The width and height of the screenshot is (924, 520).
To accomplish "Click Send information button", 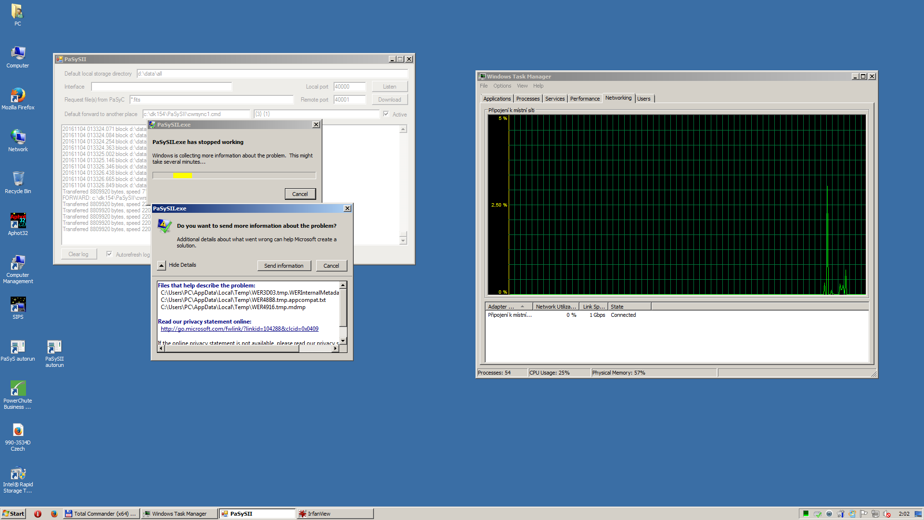I will pos(284,266).
